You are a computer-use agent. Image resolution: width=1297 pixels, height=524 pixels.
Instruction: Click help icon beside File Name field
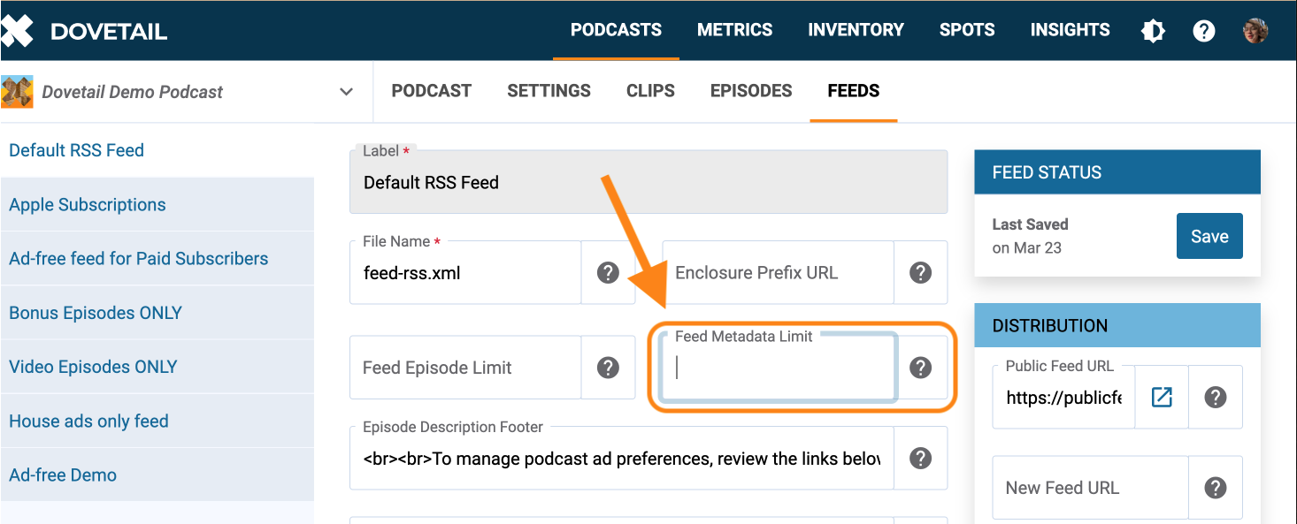(x=608, y=272)
